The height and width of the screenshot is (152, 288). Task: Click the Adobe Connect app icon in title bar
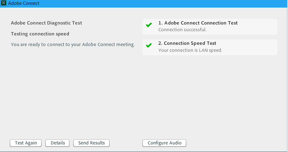pos(4,3)
